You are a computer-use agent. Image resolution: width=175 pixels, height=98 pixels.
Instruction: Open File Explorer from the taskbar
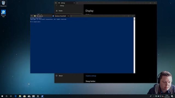tap(20, 96)
